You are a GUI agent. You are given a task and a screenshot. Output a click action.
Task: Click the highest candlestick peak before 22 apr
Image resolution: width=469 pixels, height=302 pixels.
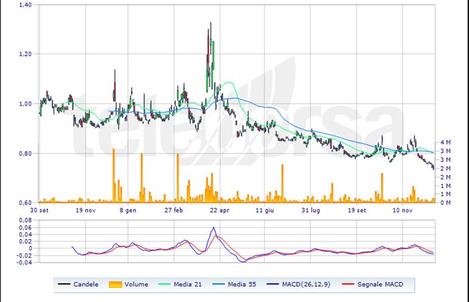click(210, 24)
